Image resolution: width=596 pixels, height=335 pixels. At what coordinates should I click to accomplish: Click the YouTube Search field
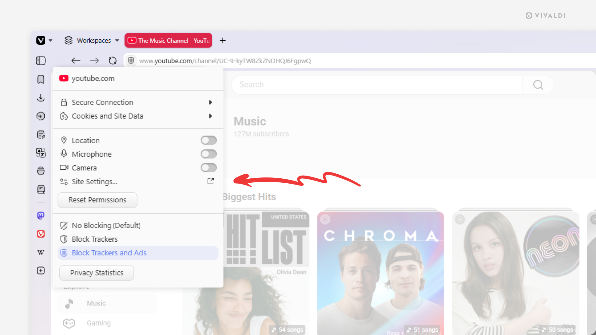pyautogui.click(x=377, y=85)
